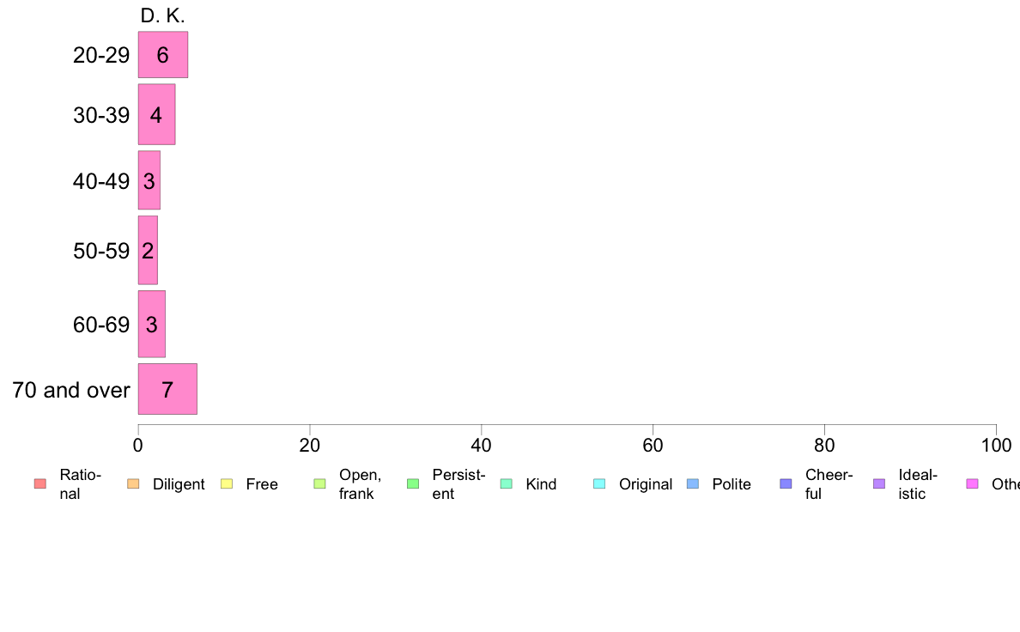The width and height of the screenshot is (1020, 632).
Task: Click the Open, frank legend swatch
Action: coord(319,483)
